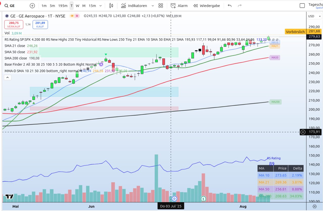Open the candlestick chart type selector
323x211 pixels.
tap(111, 6)
